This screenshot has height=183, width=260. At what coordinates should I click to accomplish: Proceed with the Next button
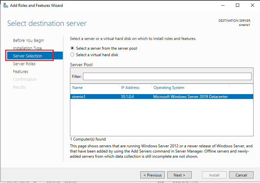pyautogui.click(x=179, y=175)
